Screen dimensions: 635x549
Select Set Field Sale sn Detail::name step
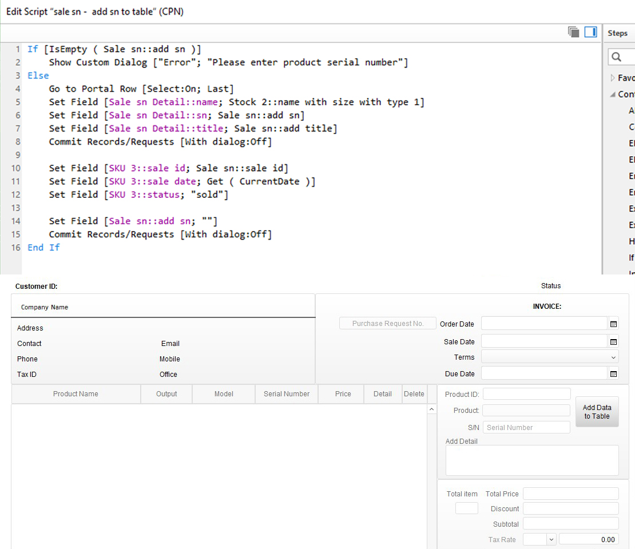pyautogui.click(x=236, y=102)
